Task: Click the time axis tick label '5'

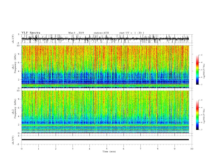Action: coord(107,149)
